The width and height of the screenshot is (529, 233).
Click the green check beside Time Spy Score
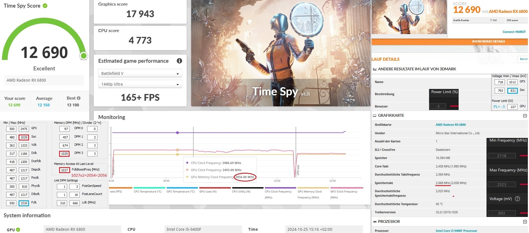45,6
